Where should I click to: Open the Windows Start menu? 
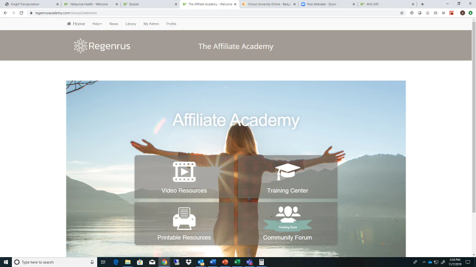click(6, 262)
